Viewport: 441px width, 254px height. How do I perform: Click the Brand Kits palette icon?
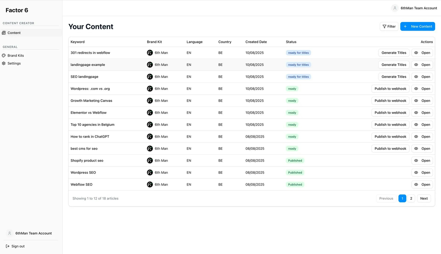point(4,56)
